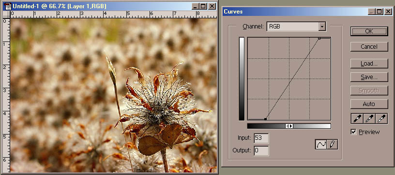Minimize the Untitled-1 document window
This screenshot has width=395, height=175.
pyautogui.click(x=195, y=6)
